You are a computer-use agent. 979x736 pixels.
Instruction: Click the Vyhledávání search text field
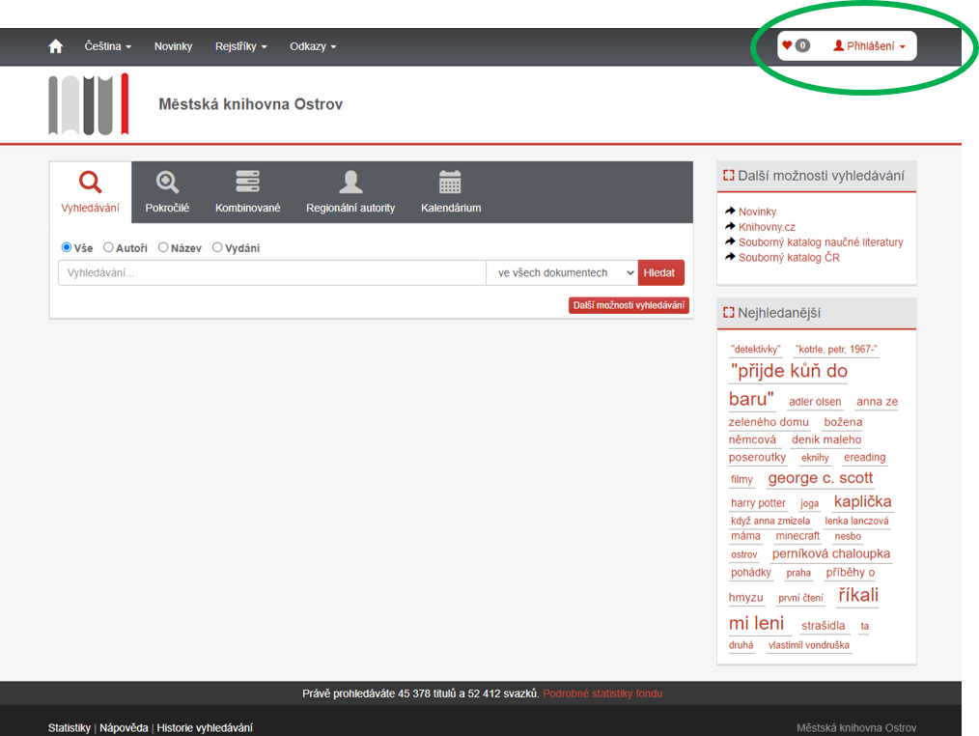tap(271, 273)
